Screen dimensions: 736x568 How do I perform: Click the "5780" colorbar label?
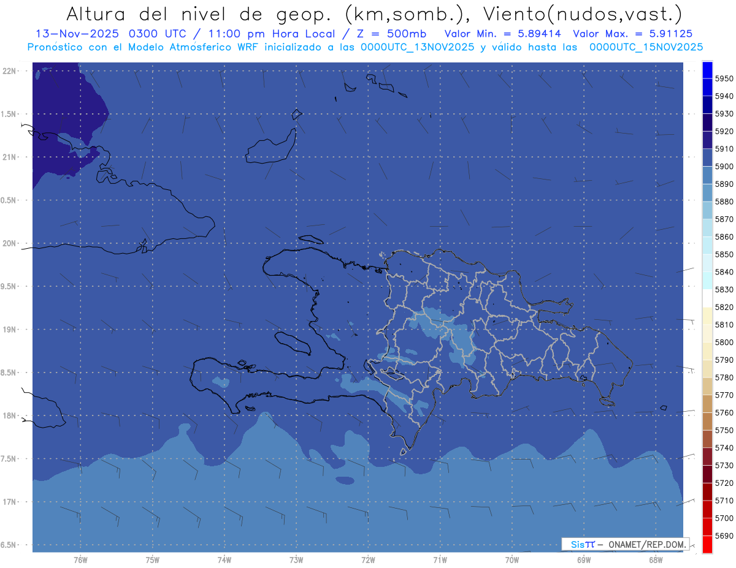pyautogui.click(x=724, y=377)
